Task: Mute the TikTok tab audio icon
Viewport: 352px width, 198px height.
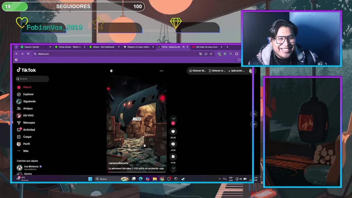Action: pyautogui.click(x=183, y=47)
